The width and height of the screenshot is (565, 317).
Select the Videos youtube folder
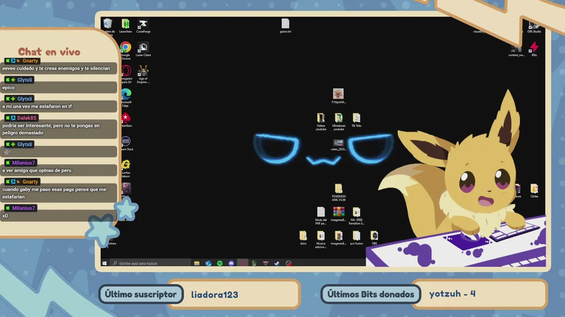[x=321, y=122]
